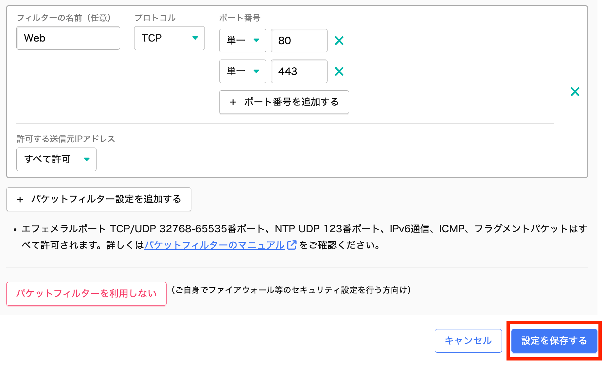This screenshot has width=604, height=369.
Task: Click plus icon in パケットフィルター設定を追加する
Action: pyautogui.click(x=20, y=200)
